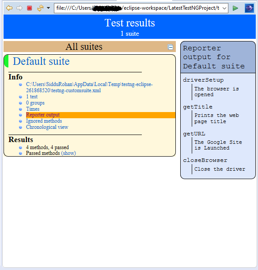
Task: Click '(show)' next to Passed methods
Action: (68, 153)
